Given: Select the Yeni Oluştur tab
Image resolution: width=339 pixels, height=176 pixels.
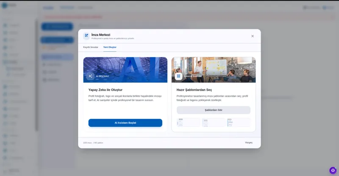Looking at the screenshot, I should pos(110,47).
